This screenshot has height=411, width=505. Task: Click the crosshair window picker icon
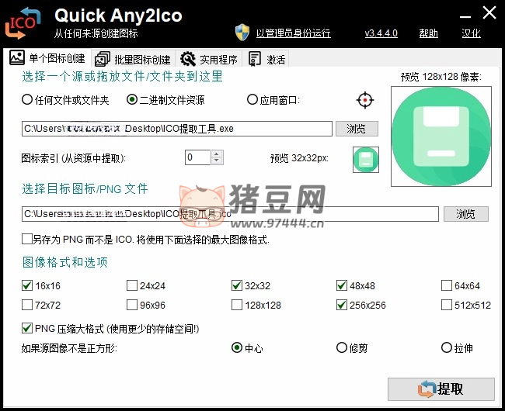pyautogui.click(x=365, y=100)
